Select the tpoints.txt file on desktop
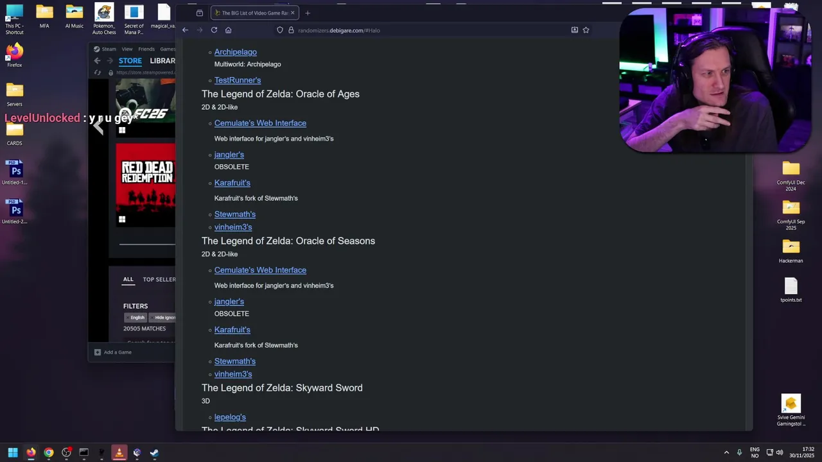The image size is (822, 462). point(791,290)
